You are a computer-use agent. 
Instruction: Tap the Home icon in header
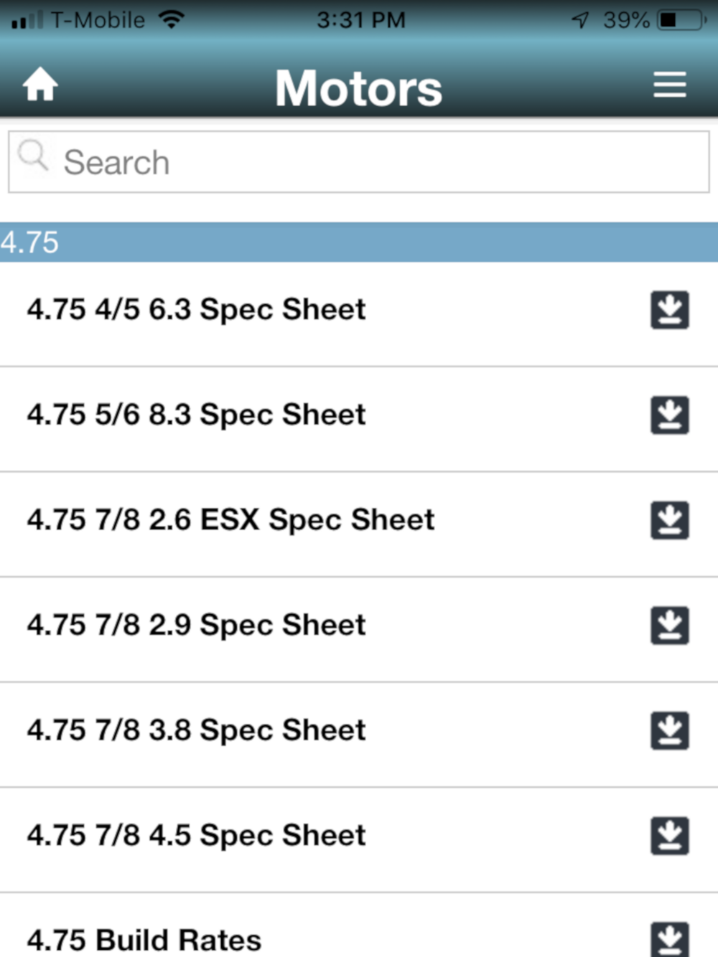(x=40, y=85)
